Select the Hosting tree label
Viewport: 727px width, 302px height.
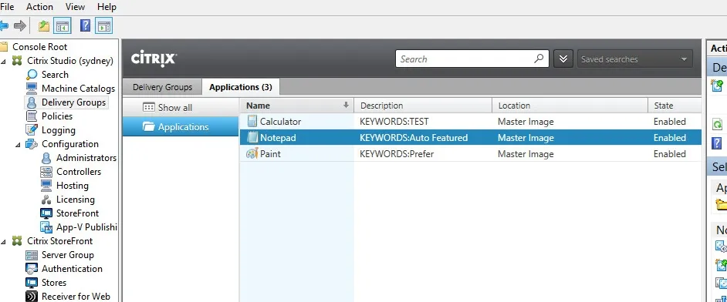pos(73,186)
